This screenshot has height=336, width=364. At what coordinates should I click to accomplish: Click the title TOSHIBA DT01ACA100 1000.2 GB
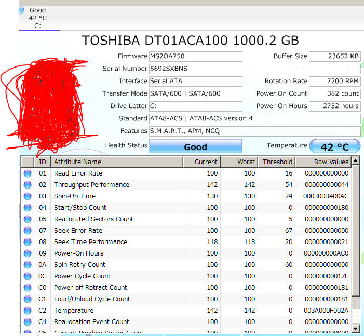click(191, 41)
